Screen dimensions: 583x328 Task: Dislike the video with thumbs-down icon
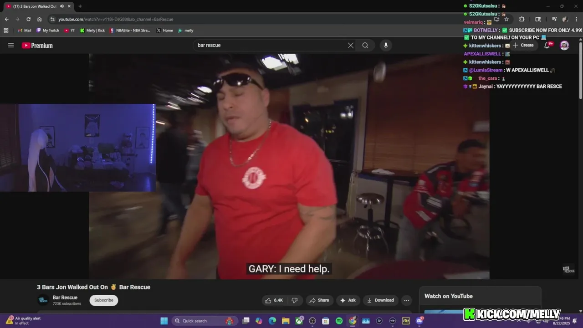[x=295, y=300]
